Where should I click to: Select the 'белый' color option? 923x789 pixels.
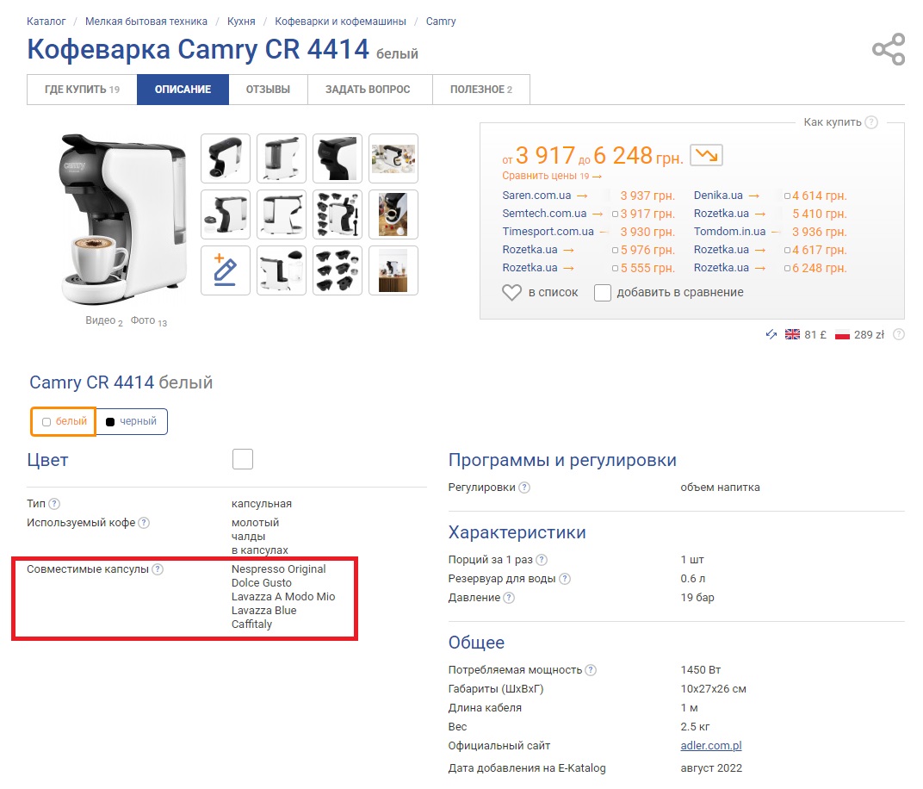(x=64, y=422)
